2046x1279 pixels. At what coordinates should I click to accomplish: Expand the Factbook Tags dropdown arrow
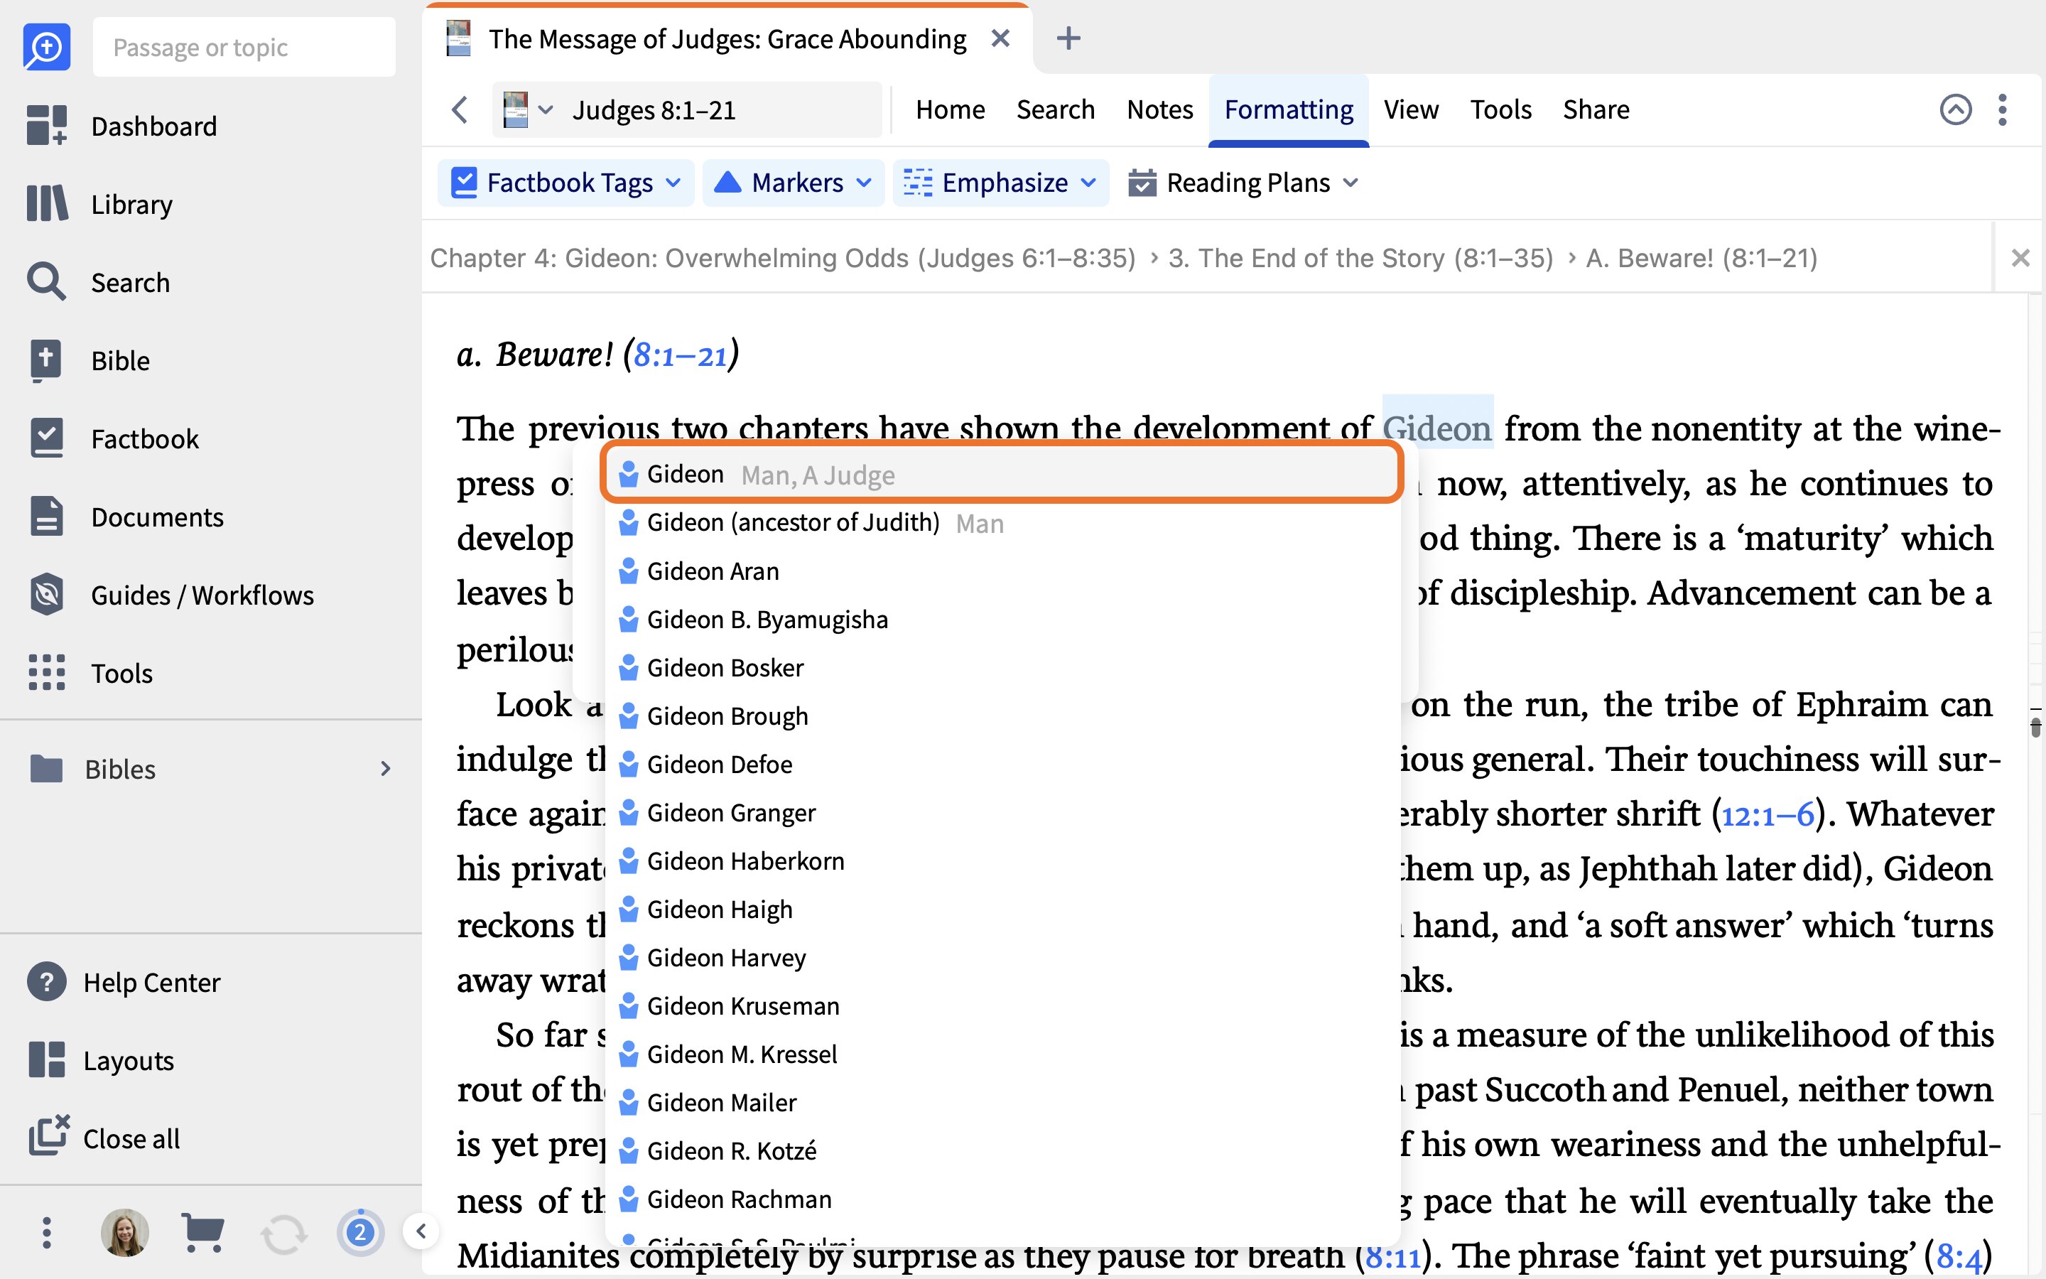coord(673,183)
